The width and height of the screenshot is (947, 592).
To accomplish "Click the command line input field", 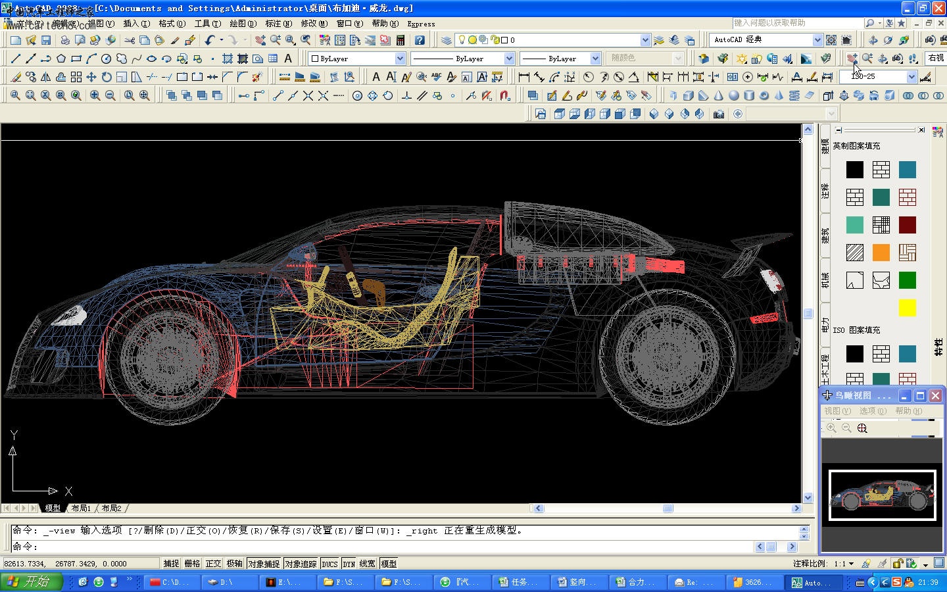I will pos(381,547).
